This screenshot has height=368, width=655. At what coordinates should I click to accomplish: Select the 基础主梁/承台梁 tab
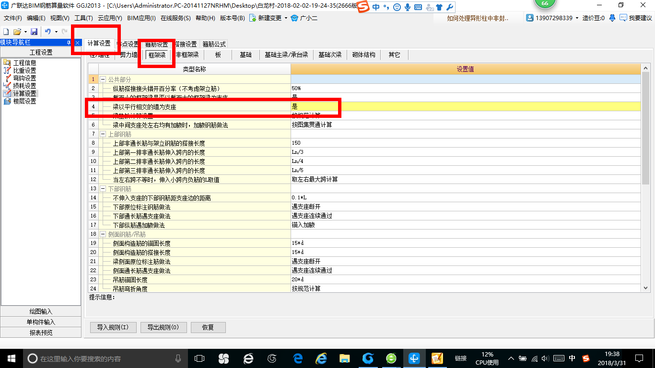pyautogui.click(x=286, y=55)
